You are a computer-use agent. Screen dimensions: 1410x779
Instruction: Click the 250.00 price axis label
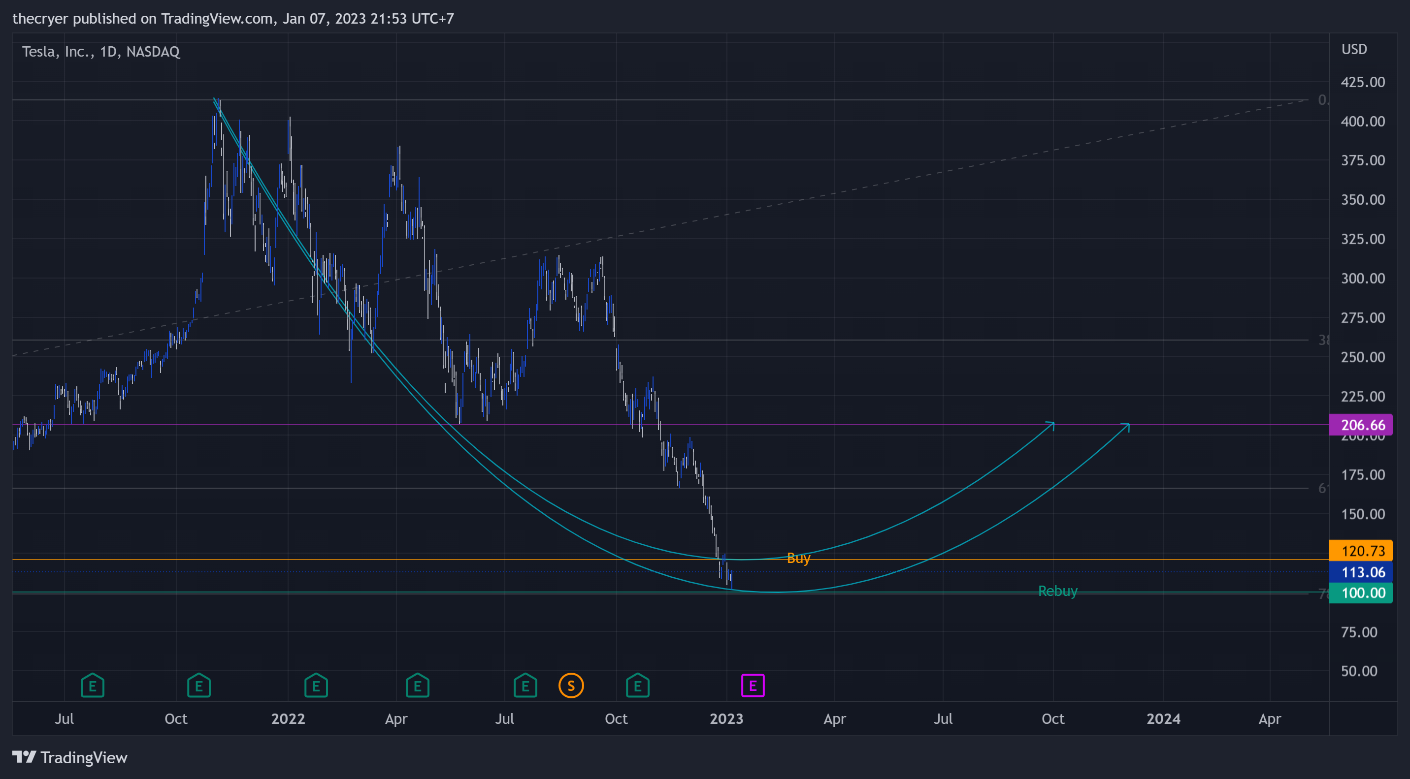[x=1362, y=357]
